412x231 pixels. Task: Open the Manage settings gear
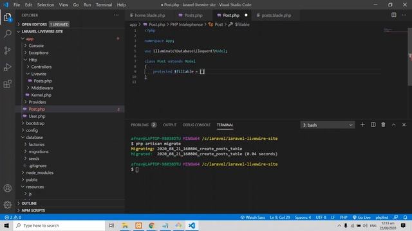(8, 205)
